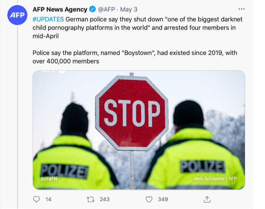Click the reply count 14
This screenshot has height=209, width=265.
click(48, 199)
